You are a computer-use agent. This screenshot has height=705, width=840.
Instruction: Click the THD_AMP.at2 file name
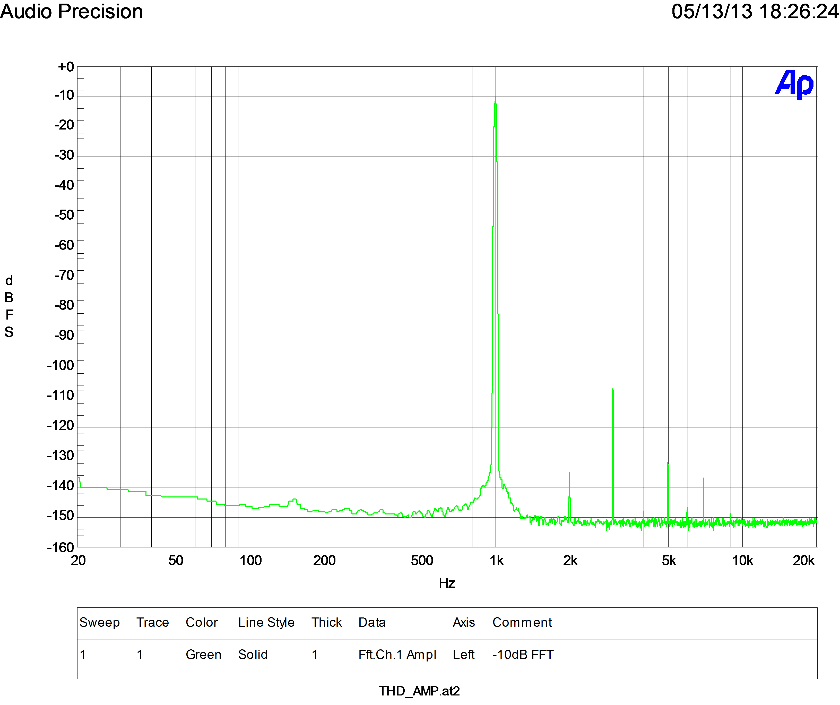[x=419, y=691]
